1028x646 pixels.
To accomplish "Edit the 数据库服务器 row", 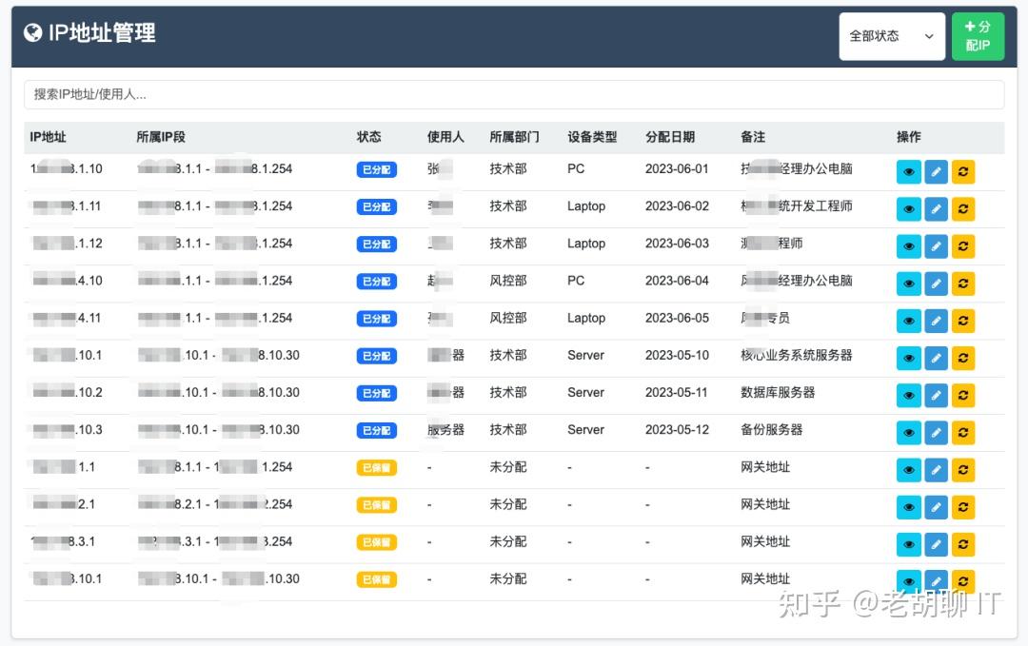I will 937,396.
